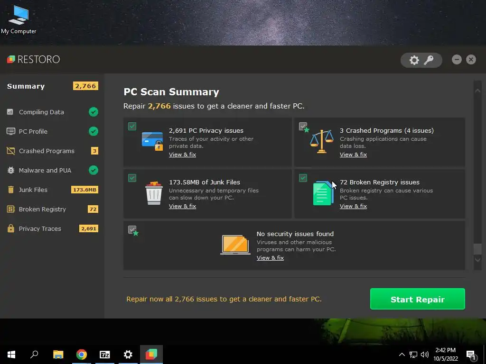Screen dimensions: 486x364
Task: Click the trash can Junk Files card icon
Action: pos(154,193)
